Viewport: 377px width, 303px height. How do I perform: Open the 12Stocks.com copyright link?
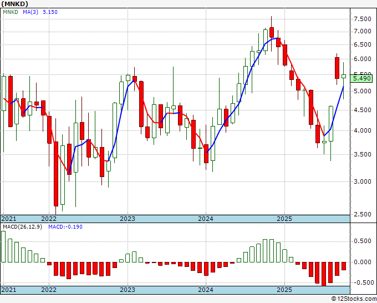(x=354, y=299)
